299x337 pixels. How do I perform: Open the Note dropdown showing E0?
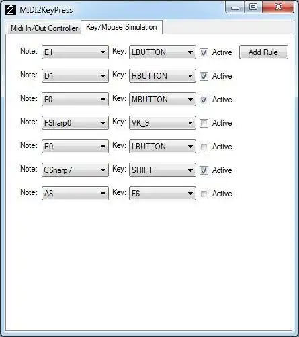pyautogui.click(x=75, y=147)
